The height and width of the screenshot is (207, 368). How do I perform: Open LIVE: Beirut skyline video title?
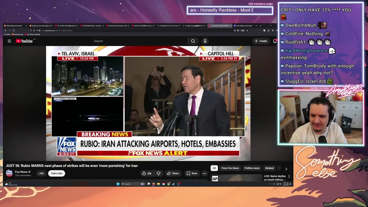tap(275, 178)
